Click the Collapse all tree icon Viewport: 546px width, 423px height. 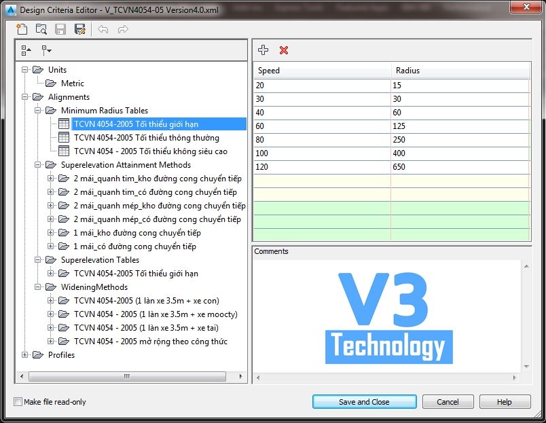(26, 50)
